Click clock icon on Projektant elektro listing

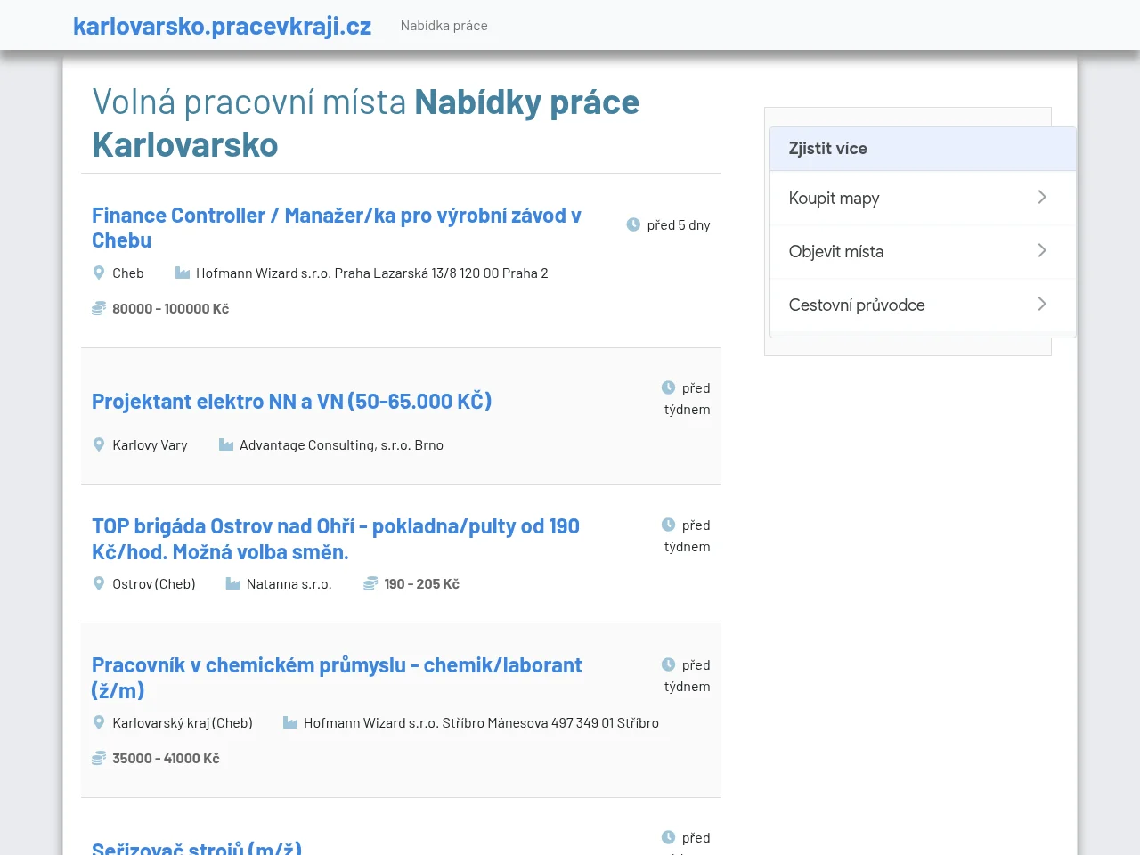point(668,387)
